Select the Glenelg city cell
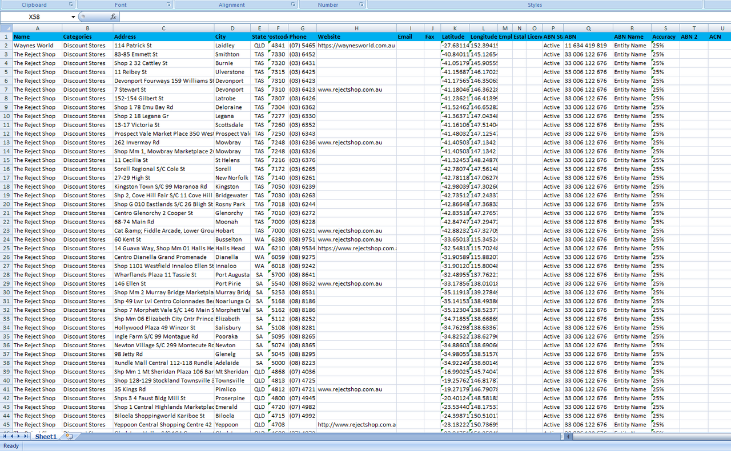This screenshot has width=731, height=451. [232, 354]
